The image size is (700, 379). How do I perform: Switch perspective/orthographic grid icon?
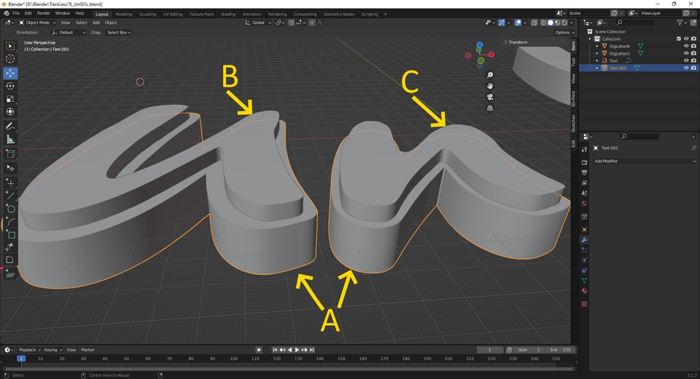pyautogui.click(x=490, y=108)
